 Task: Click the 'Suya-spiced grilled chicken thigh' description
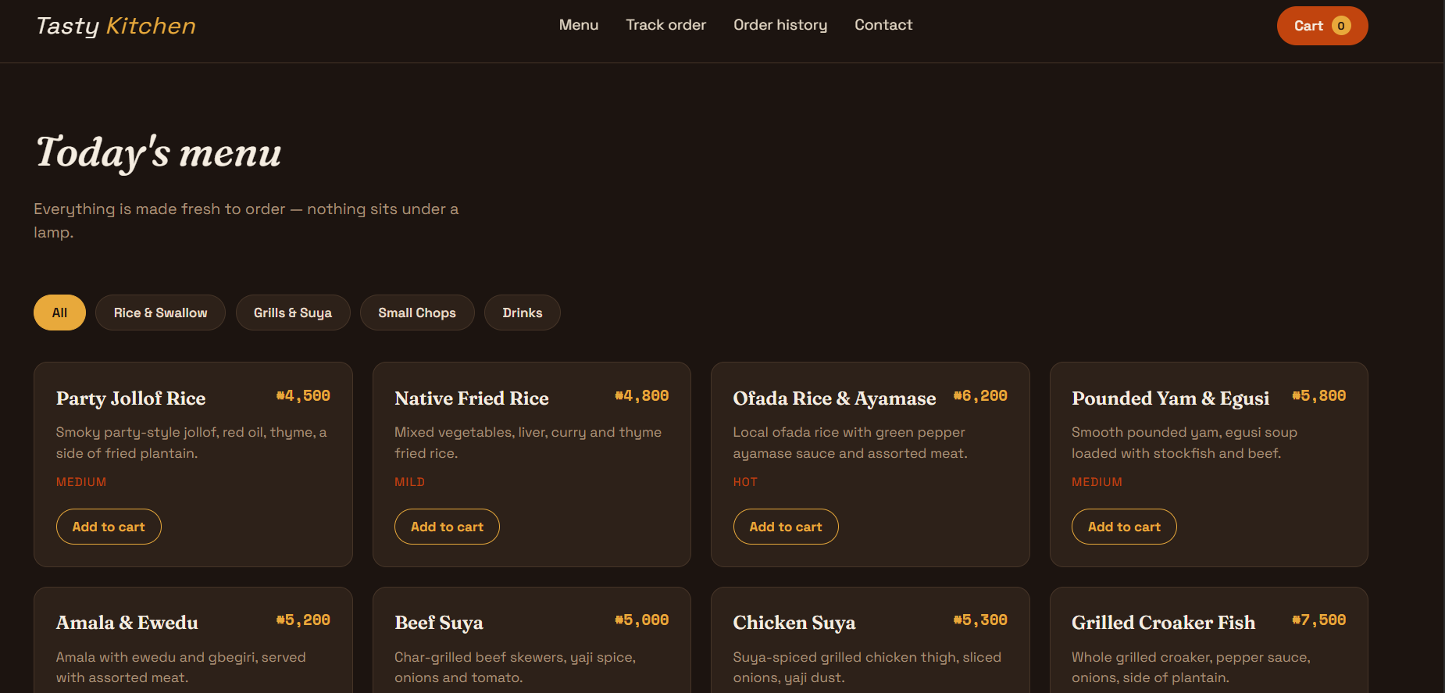867,667
